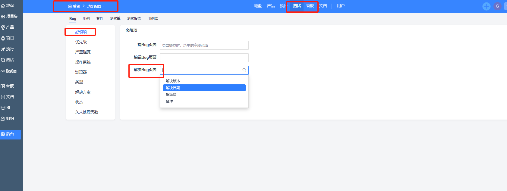Switch to the 套件 tab
Image resolution: width=507 pixels, height=191 pixels.
tap(100, 19)
